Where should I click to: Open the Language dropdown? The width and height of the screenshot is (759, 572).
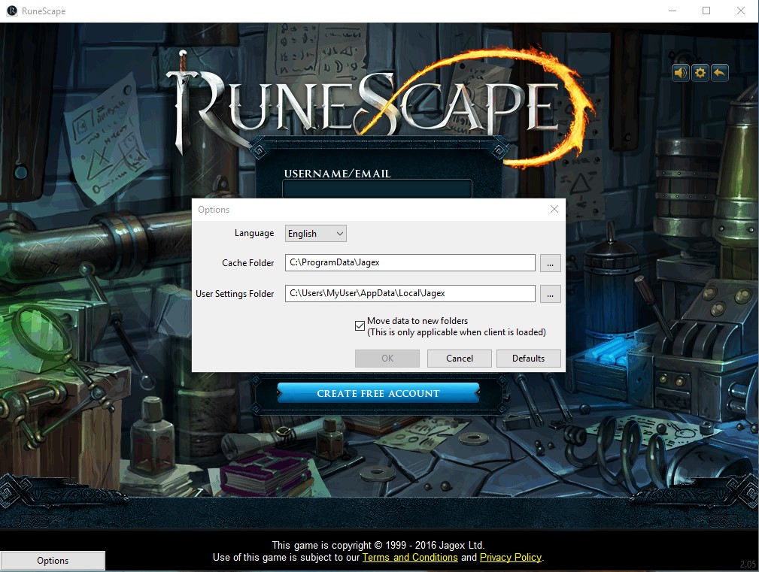pyautogui.click(x=316, y=234)
